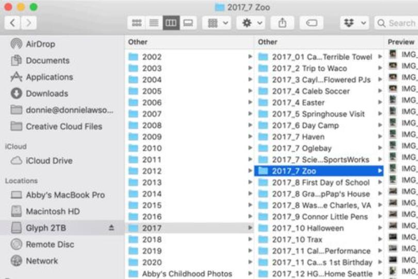Open the gear Action menu dropdown

[251, 23]
